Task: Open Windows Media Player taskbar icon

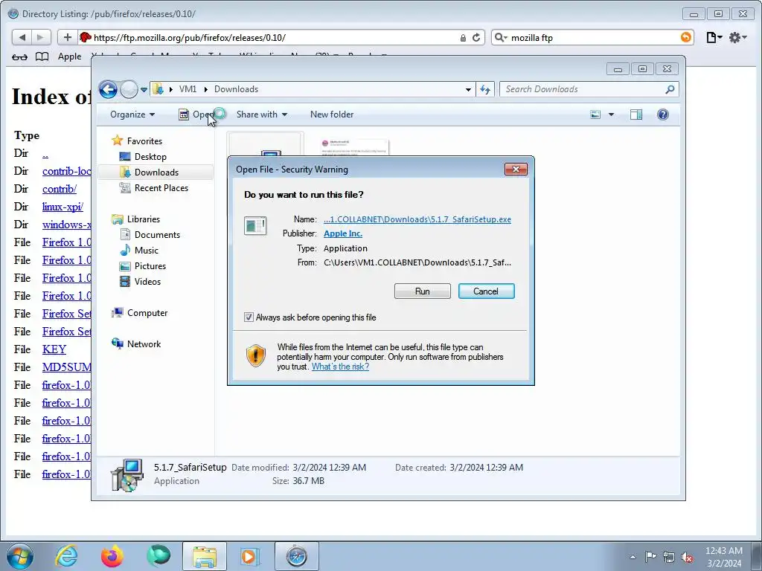Action: (x=250, y=556)
